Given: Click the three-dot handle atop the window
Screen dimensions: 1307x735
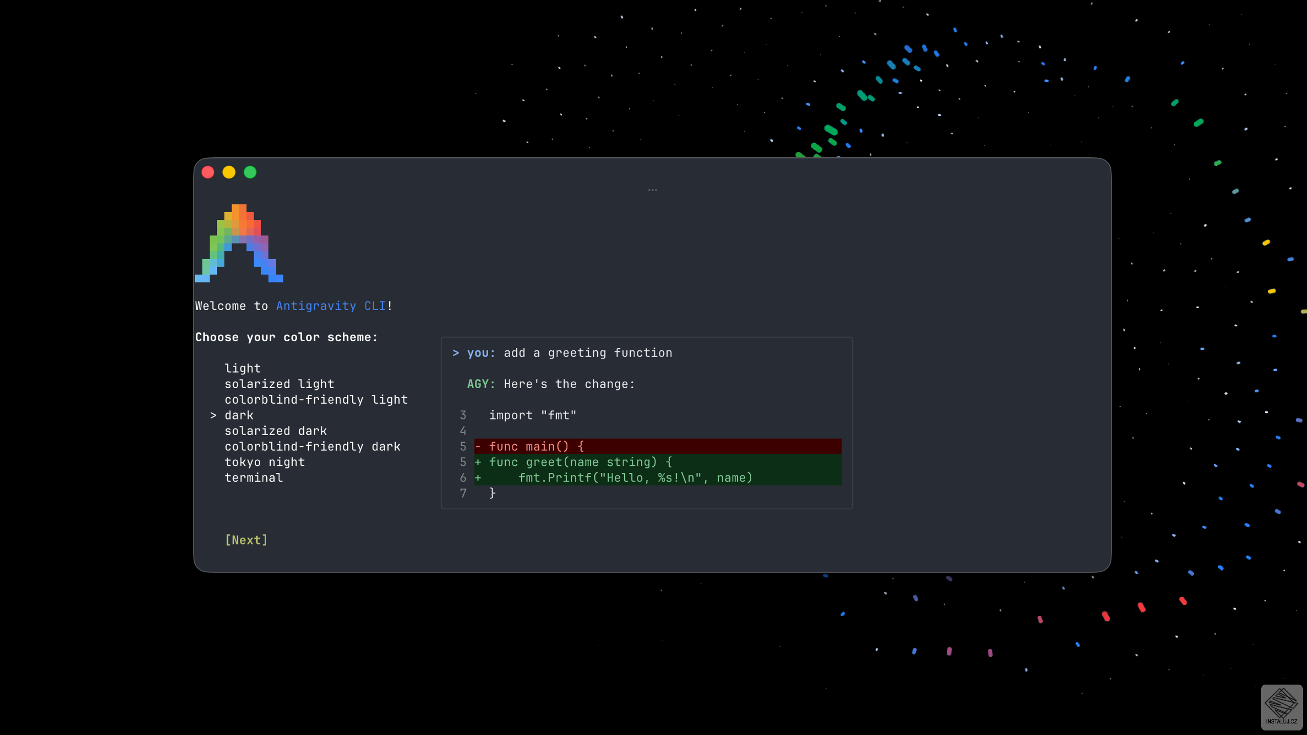Looking at the screenshot, I should click(x=652, y=190).
